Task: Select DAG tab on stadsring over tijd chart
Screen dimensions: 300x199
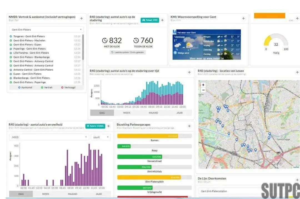Action: 102,113
